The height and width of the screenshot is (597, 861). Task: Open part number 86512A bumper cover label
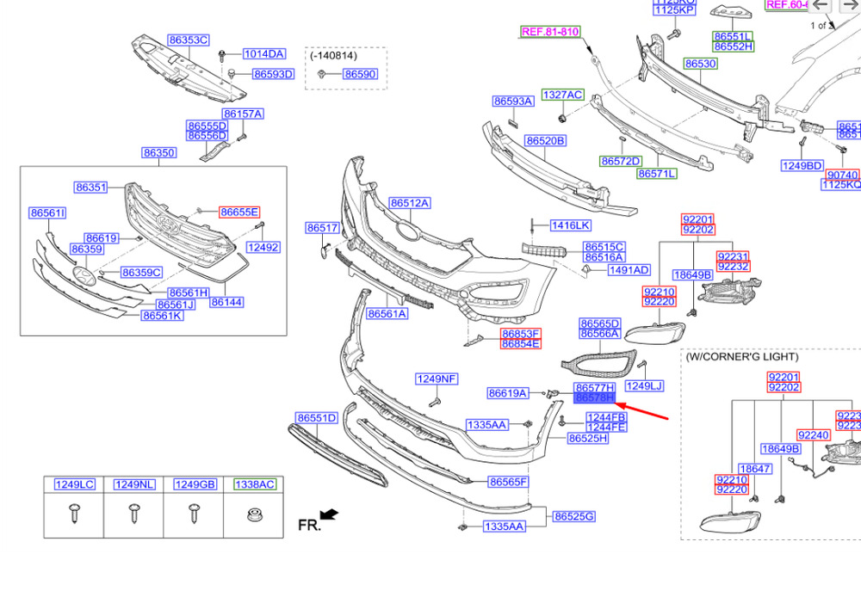coord(410,203)
